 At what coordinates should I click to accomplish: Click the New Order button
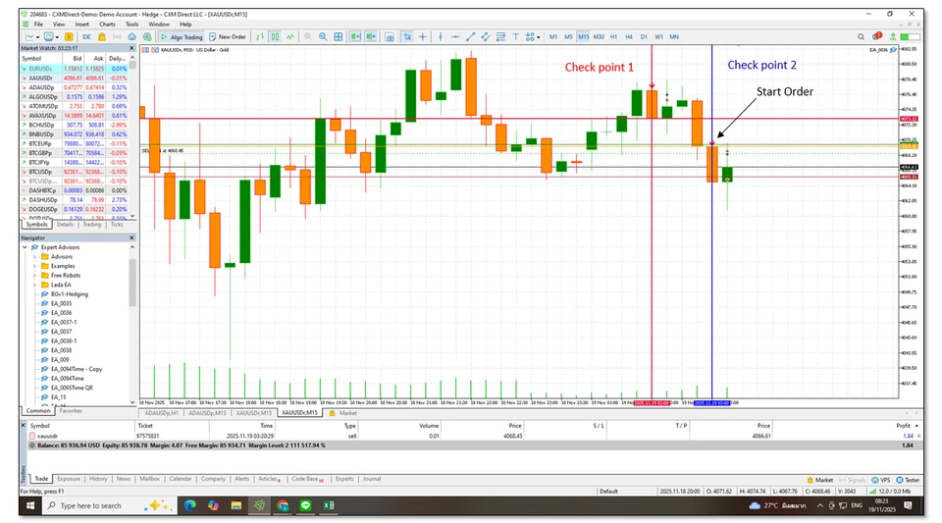228,36
